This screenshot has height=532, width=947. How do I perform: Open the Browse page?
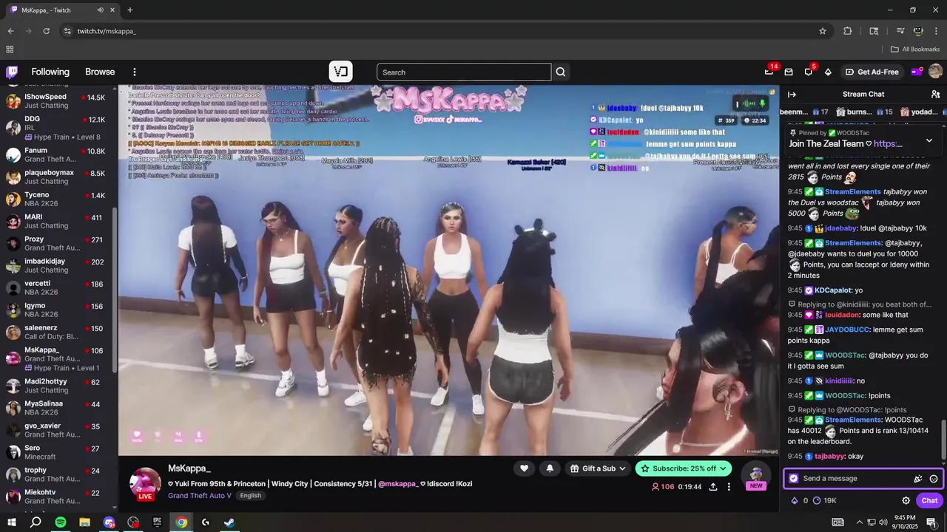pos(100,72)
